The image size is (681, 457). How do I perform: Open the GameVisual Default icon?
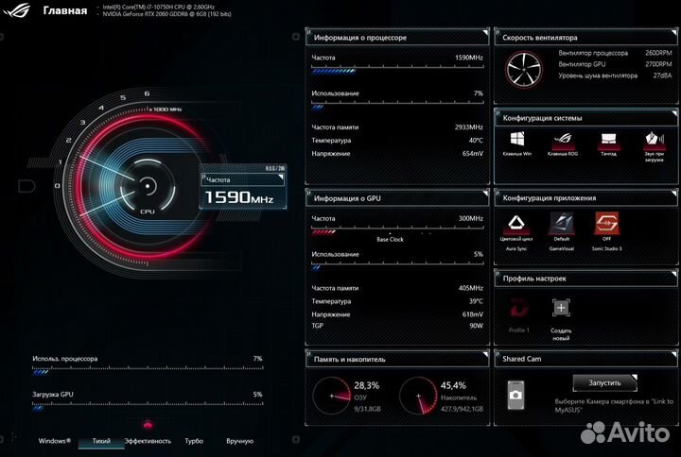point(562,223)
